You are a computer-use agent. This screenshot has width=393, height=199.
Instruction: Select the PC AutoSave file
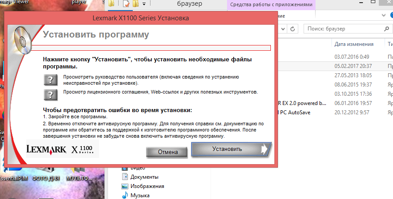[x=294, y=112]
